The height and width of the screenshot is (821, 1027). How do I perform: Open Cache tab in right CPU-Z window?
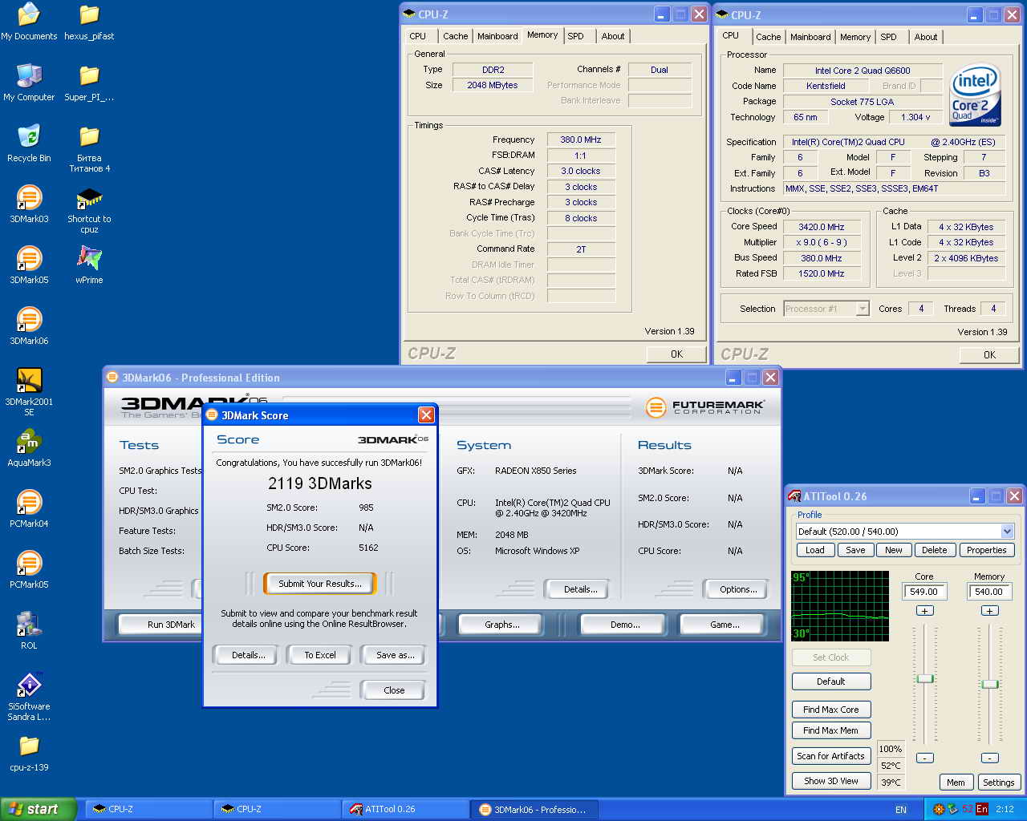click(769, 37)
